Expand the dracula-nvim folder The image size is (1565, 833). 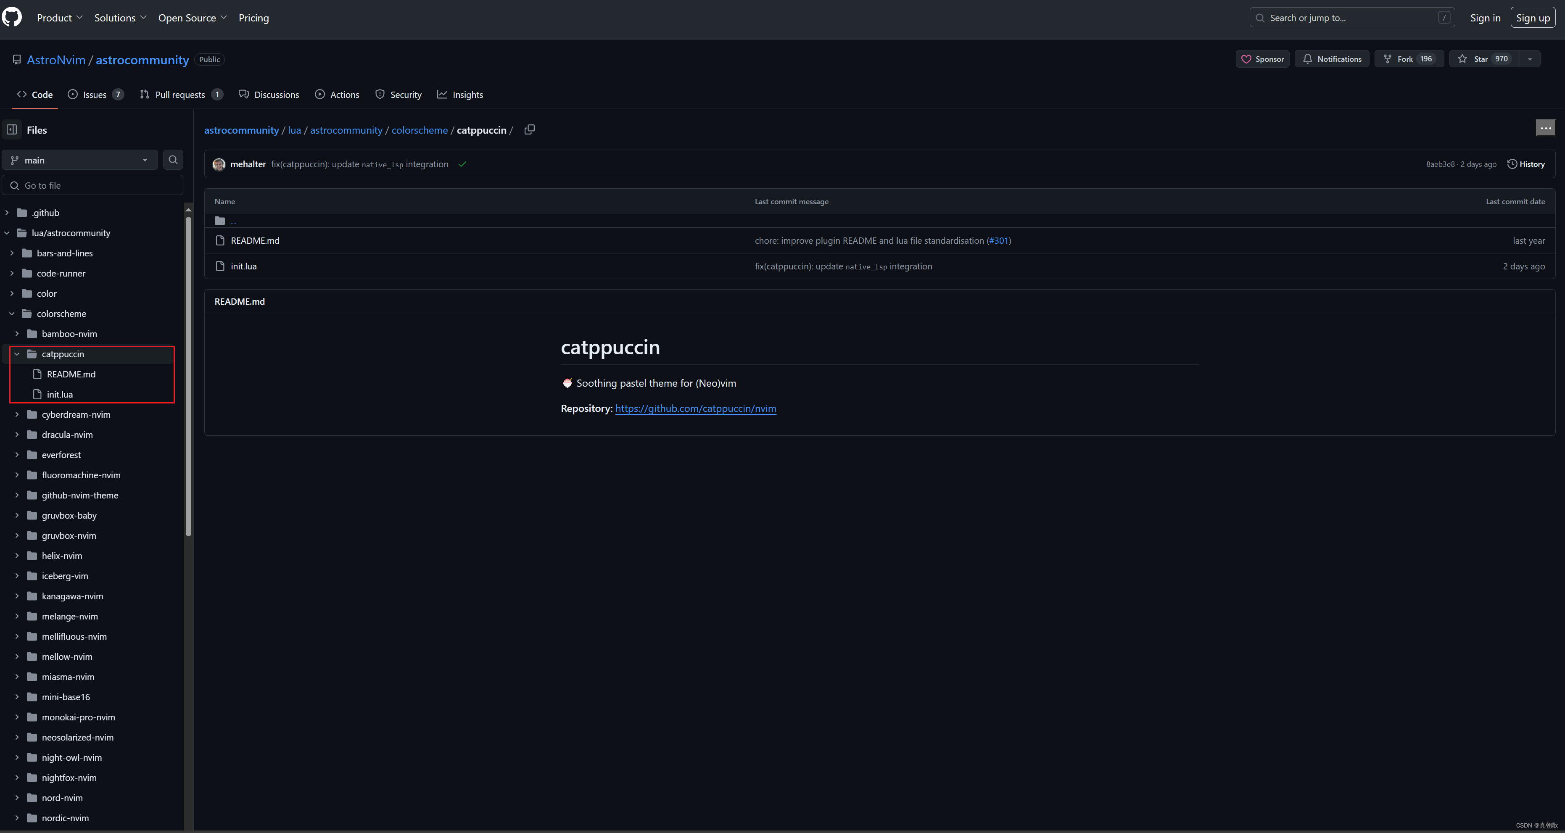pyautogui.click(x=17, y=435)
